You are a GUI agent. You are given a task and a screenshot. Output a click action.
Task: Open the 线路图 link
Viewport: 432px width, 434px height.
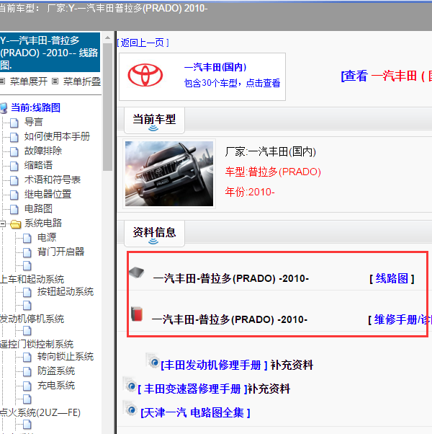pos(392,278)
